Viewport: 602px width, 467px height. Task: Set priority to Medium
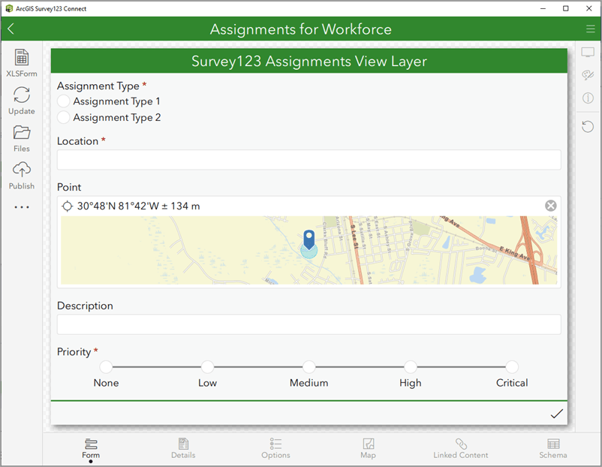coord(309,367)
